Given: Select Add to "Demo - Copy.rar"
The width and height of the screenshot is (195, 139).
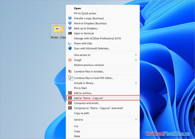Looking at the screenshot, I should coord(103,98).
